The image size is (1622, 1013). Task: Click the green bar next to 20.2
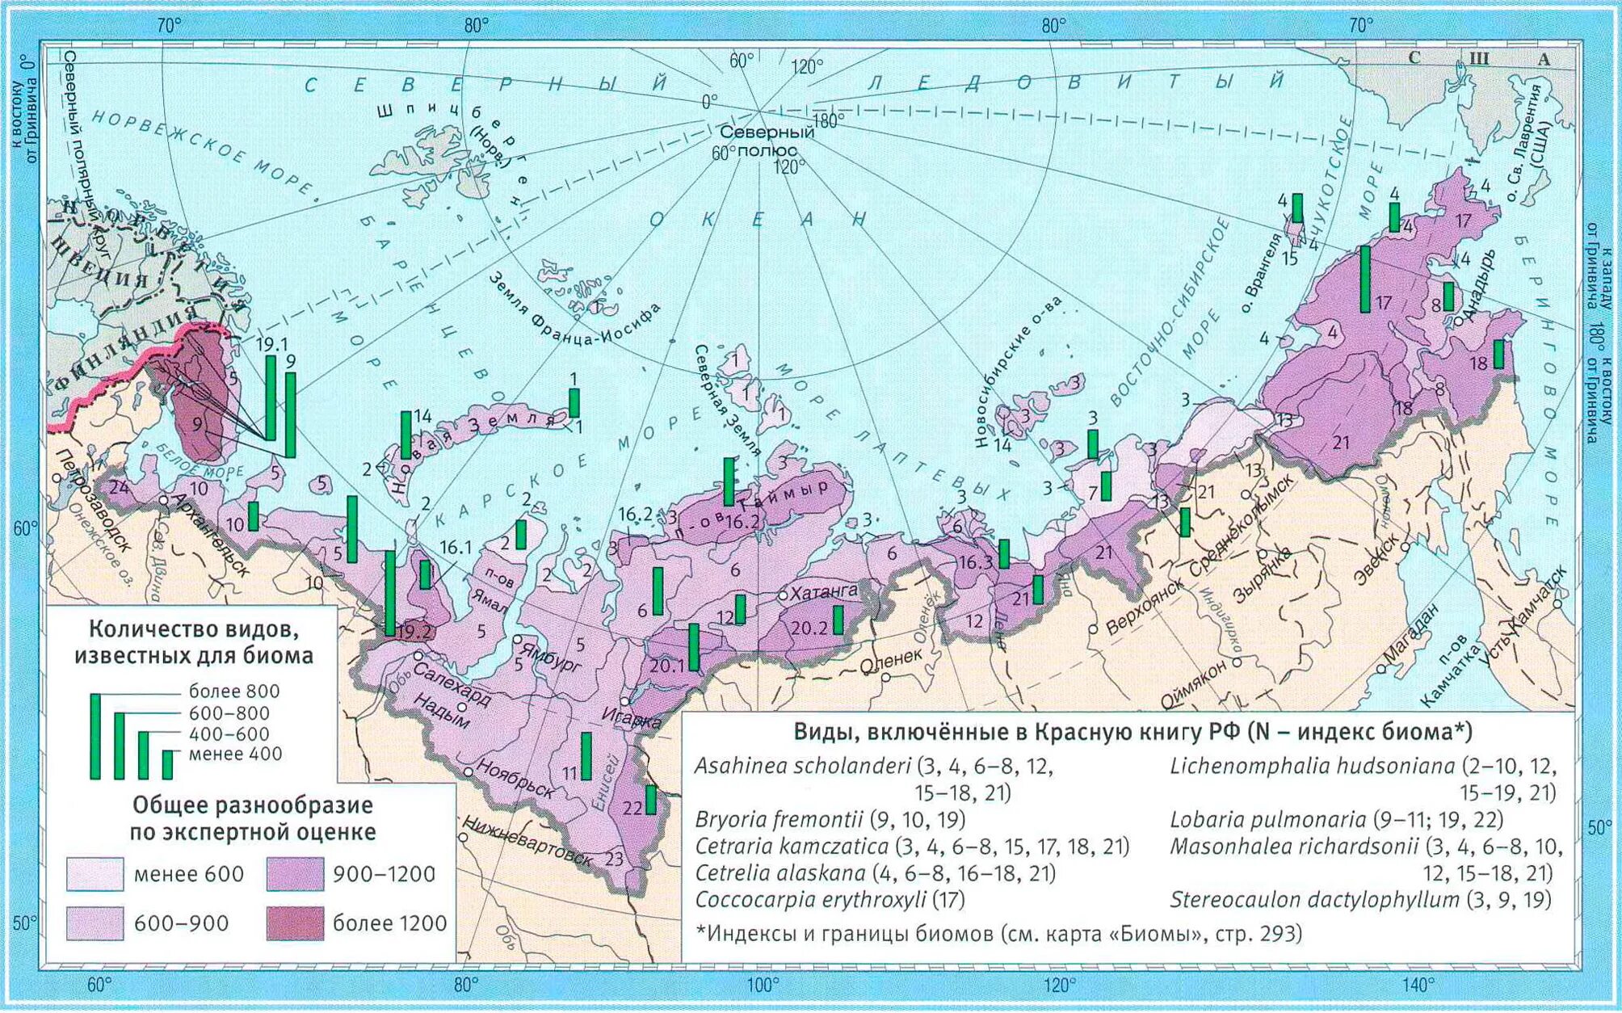(838, 620)
